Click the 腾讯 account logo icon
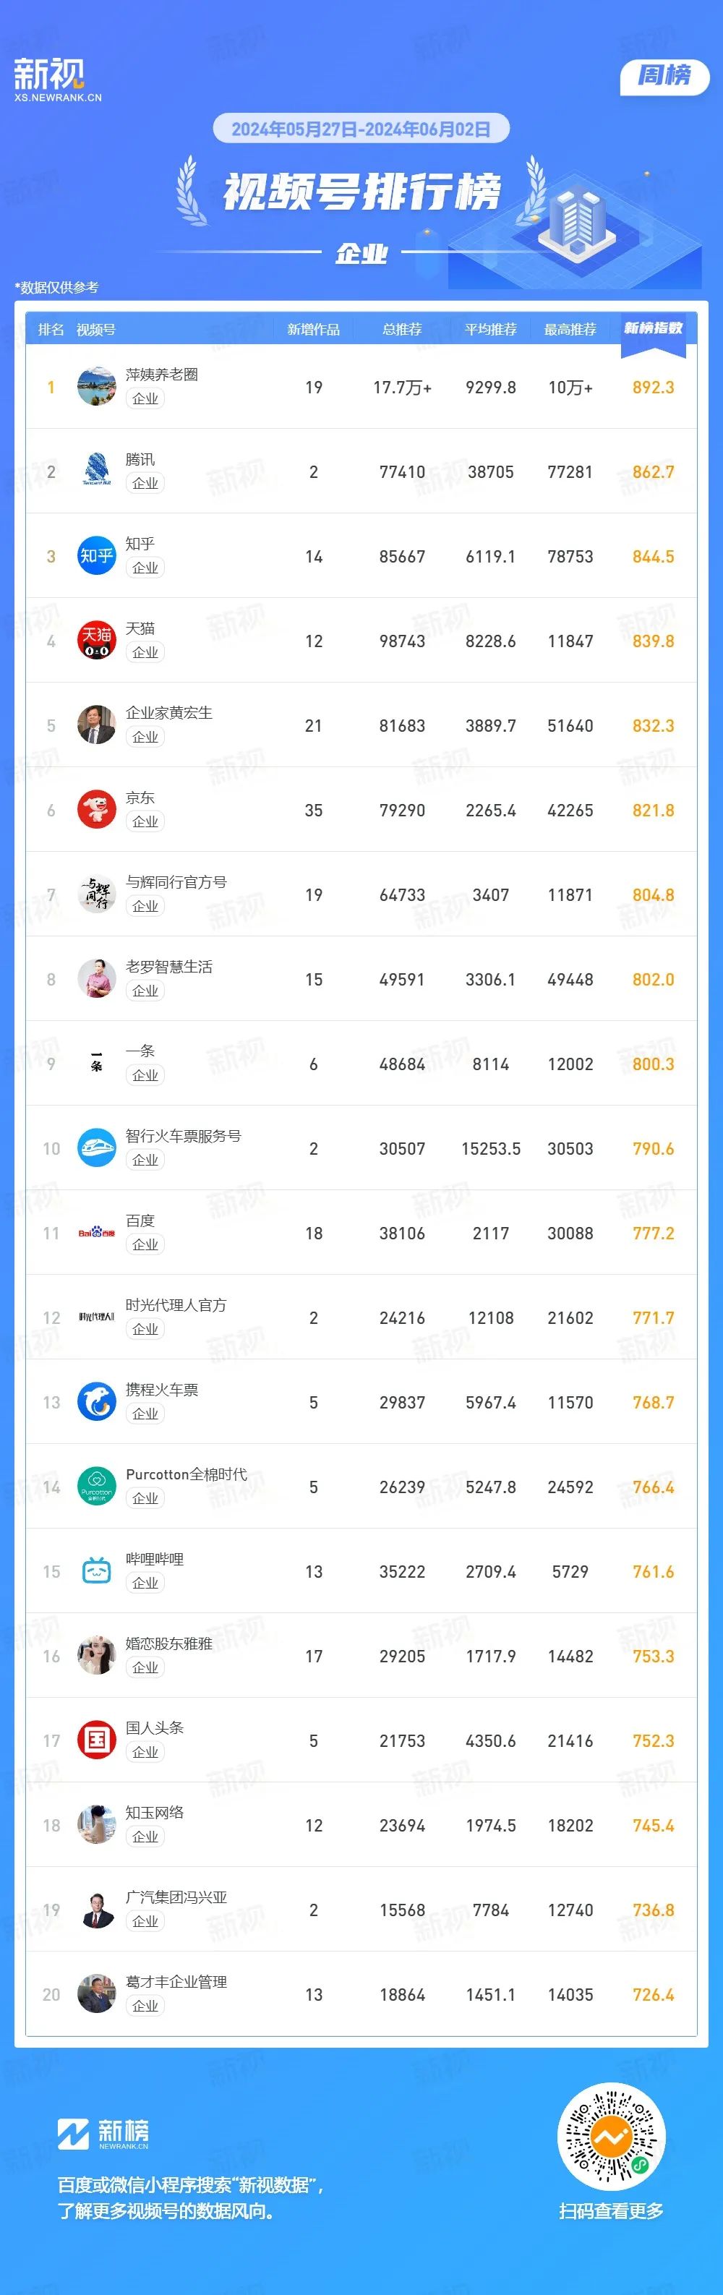 [96, 471]
